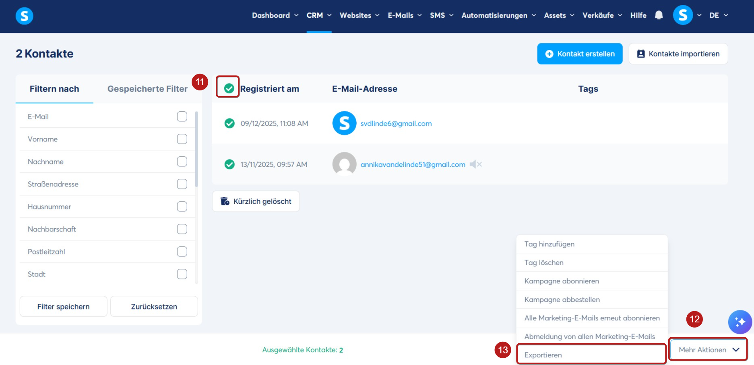Enable the Straßenadresse filter checkbox

tap(182, 184)
